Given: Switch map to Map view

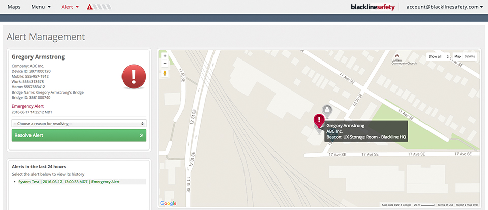Looking at the screenshot, I should [x=457, y=56].
